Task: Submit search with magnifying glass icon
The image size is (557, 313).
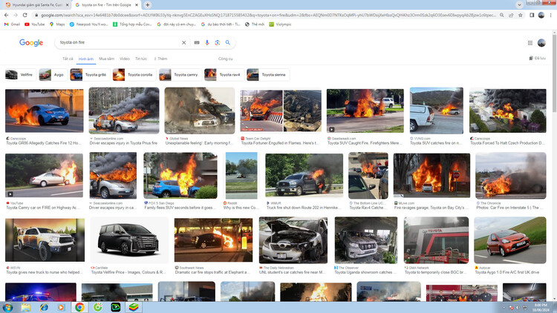Action: (228, 42)
